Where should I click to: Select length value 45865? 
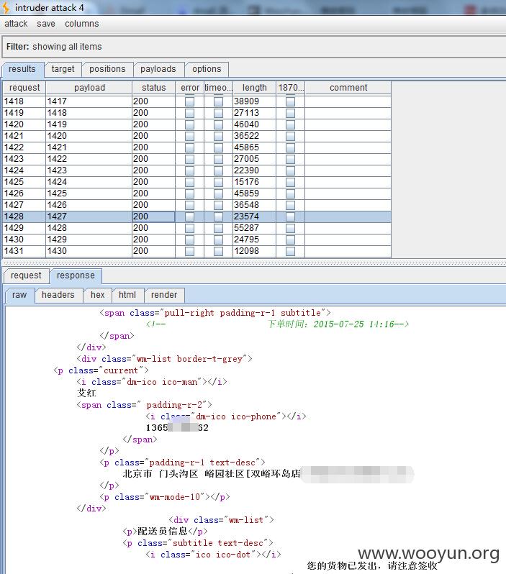pos(254,147)
